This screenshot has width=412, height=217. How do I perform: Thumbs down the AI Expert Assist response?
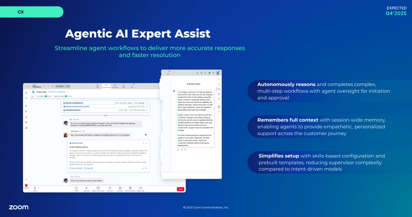(181, 149)
